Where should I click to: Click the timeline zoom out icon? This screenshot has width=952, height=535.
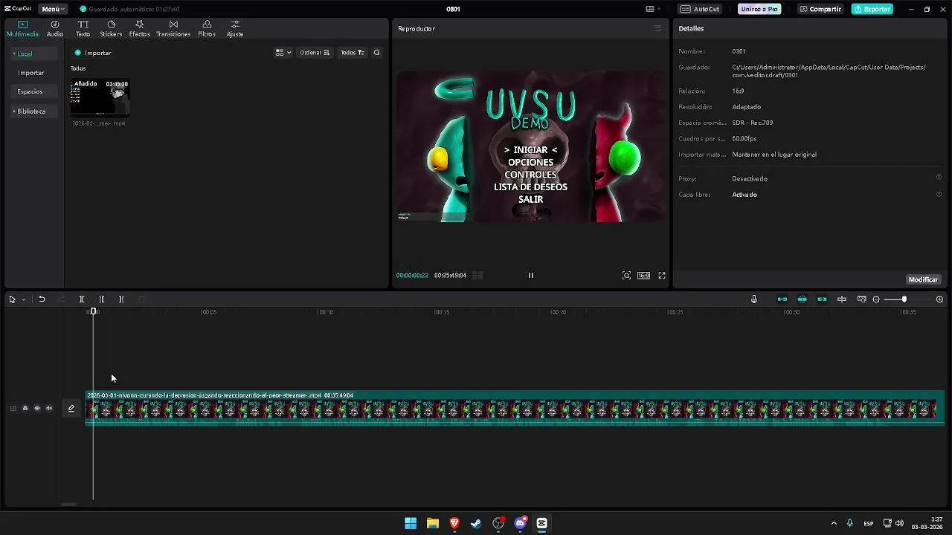click(876, 299)
